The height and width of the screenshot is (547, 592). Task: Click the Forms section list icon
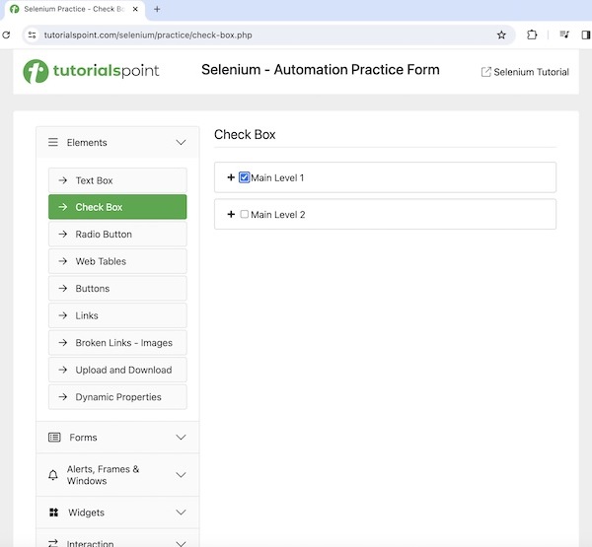click(x=54, y=438)
